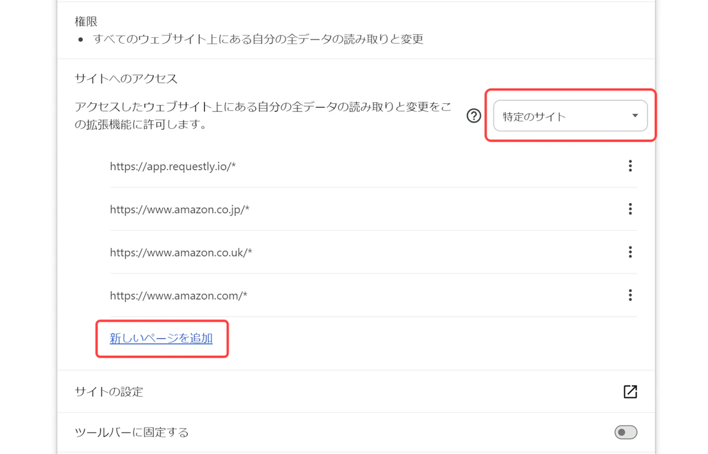Click the サイトへのアクセス heading
Image resolution: width=708 pixels, height=454 pixels.
point(126,79)
